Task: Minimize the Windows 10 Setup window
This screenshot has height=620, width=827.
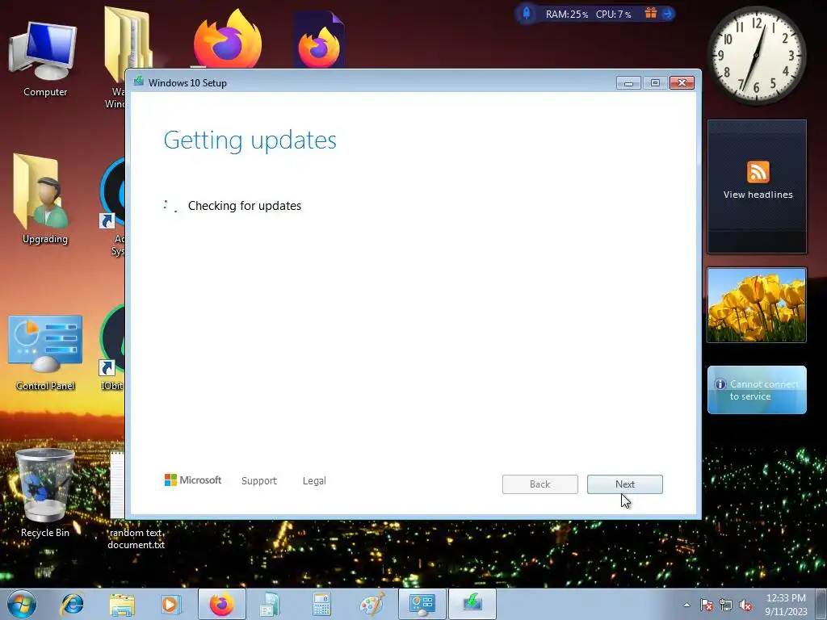Action: [x=628, y=83]
